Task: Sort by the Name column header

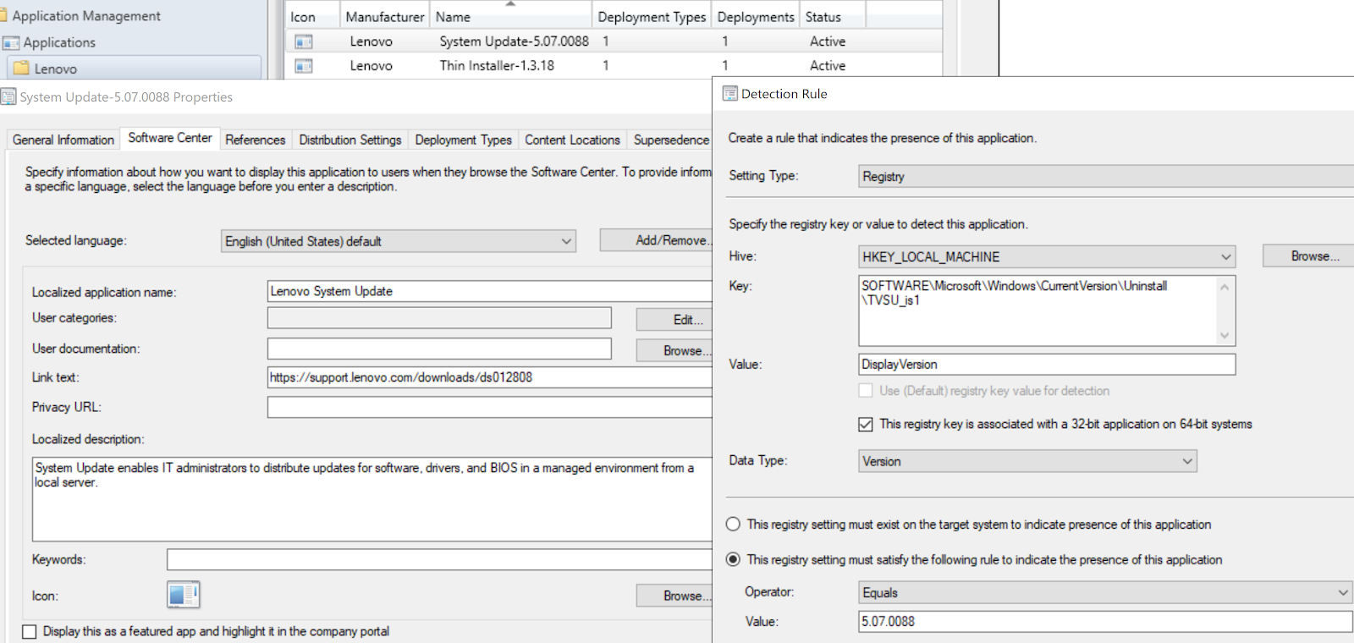Action: coord(511,17)
